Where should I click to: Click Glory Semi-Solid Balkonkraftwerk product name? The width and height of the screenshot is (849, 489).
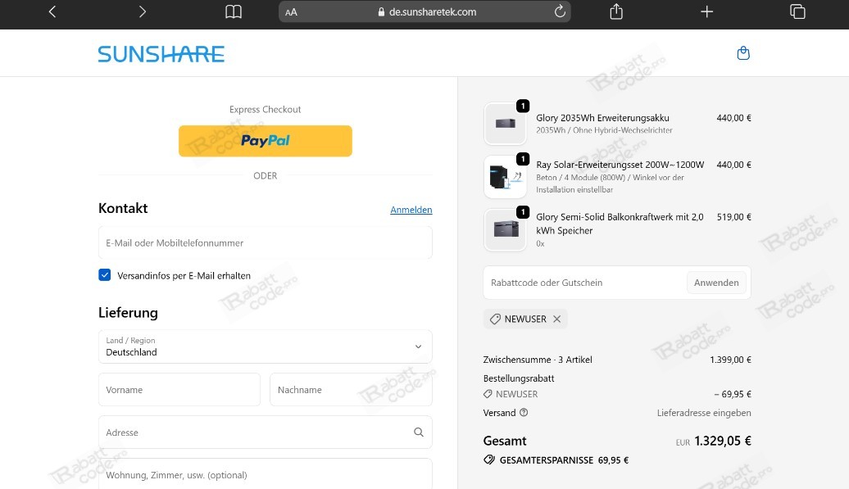pyautogui.click(x=620, y=224)
